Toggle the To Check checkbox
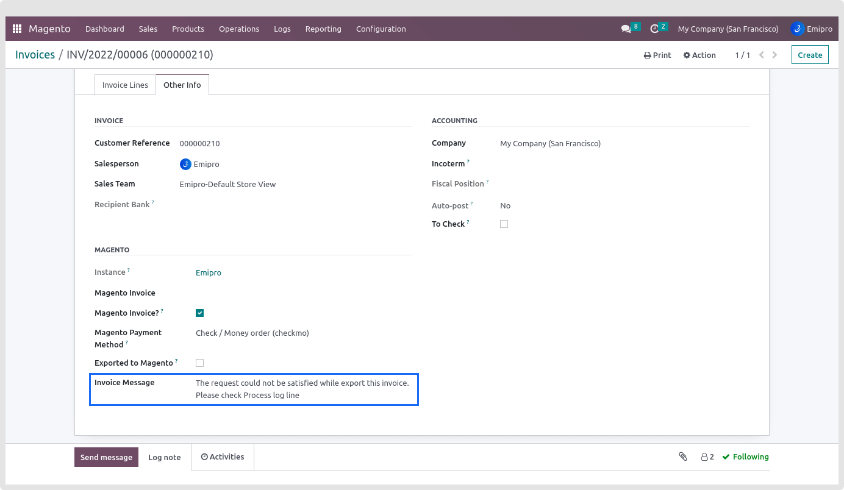This screenshot has height=490, width=844. [x=504, y=224]
